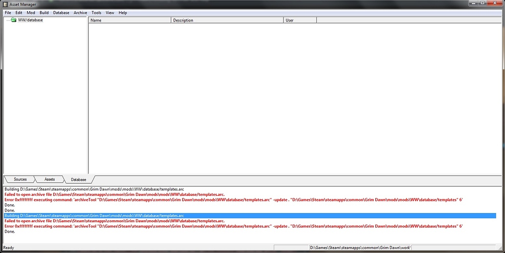Sort by the Description column header
Screen dimensions: 505x253
(227, 20)
